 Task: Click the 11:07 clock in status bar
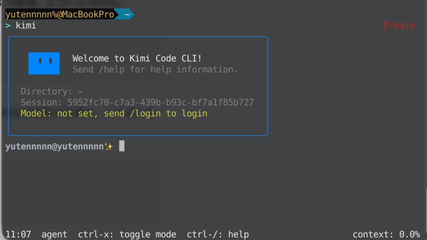point(18,235)
